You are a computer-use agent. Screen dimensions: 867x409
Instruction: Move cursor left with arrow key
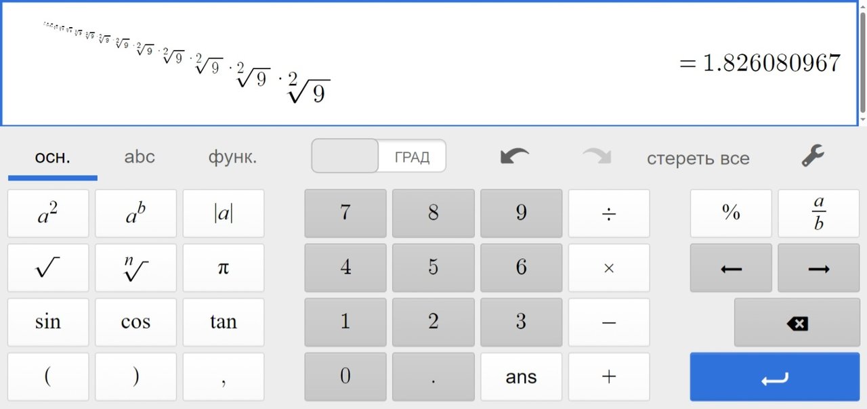[x=731, y=268]
